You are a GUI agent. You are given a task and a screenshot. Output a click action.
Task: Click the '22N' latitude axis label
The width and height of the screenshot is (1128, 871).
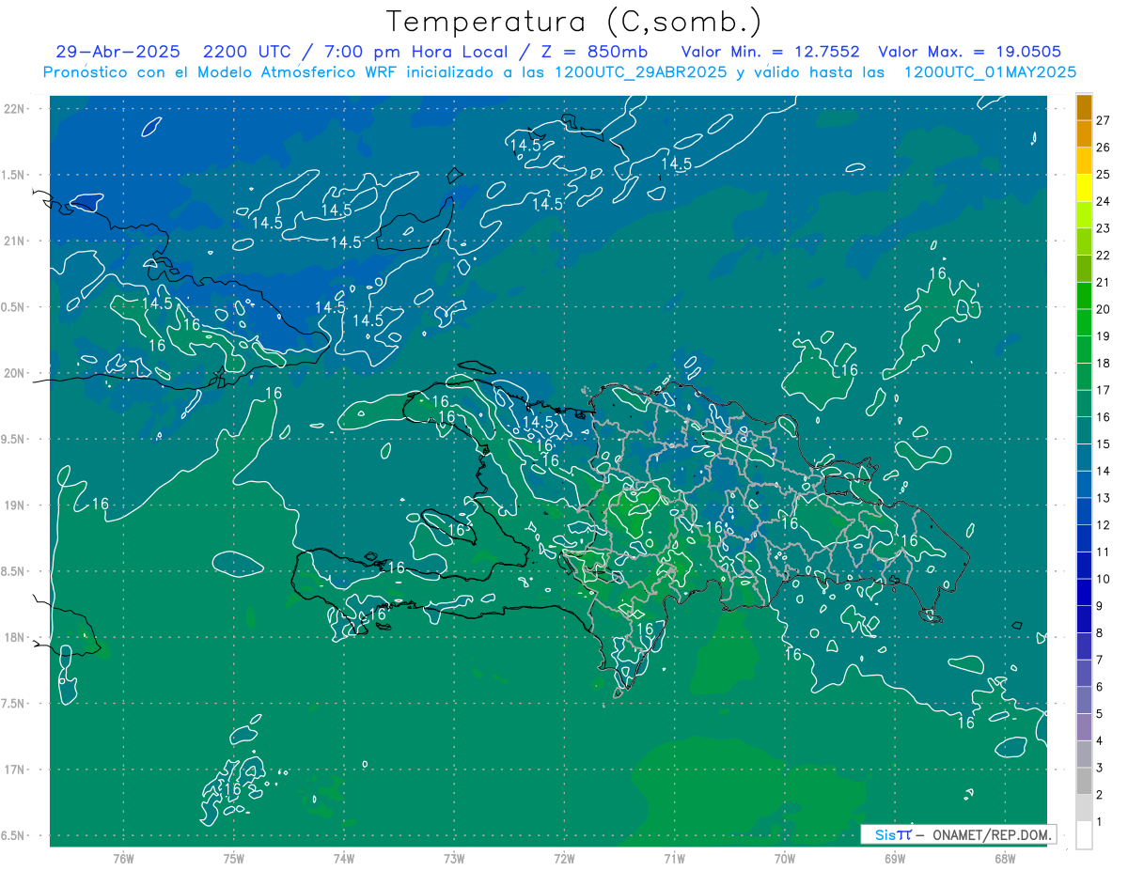16,109
